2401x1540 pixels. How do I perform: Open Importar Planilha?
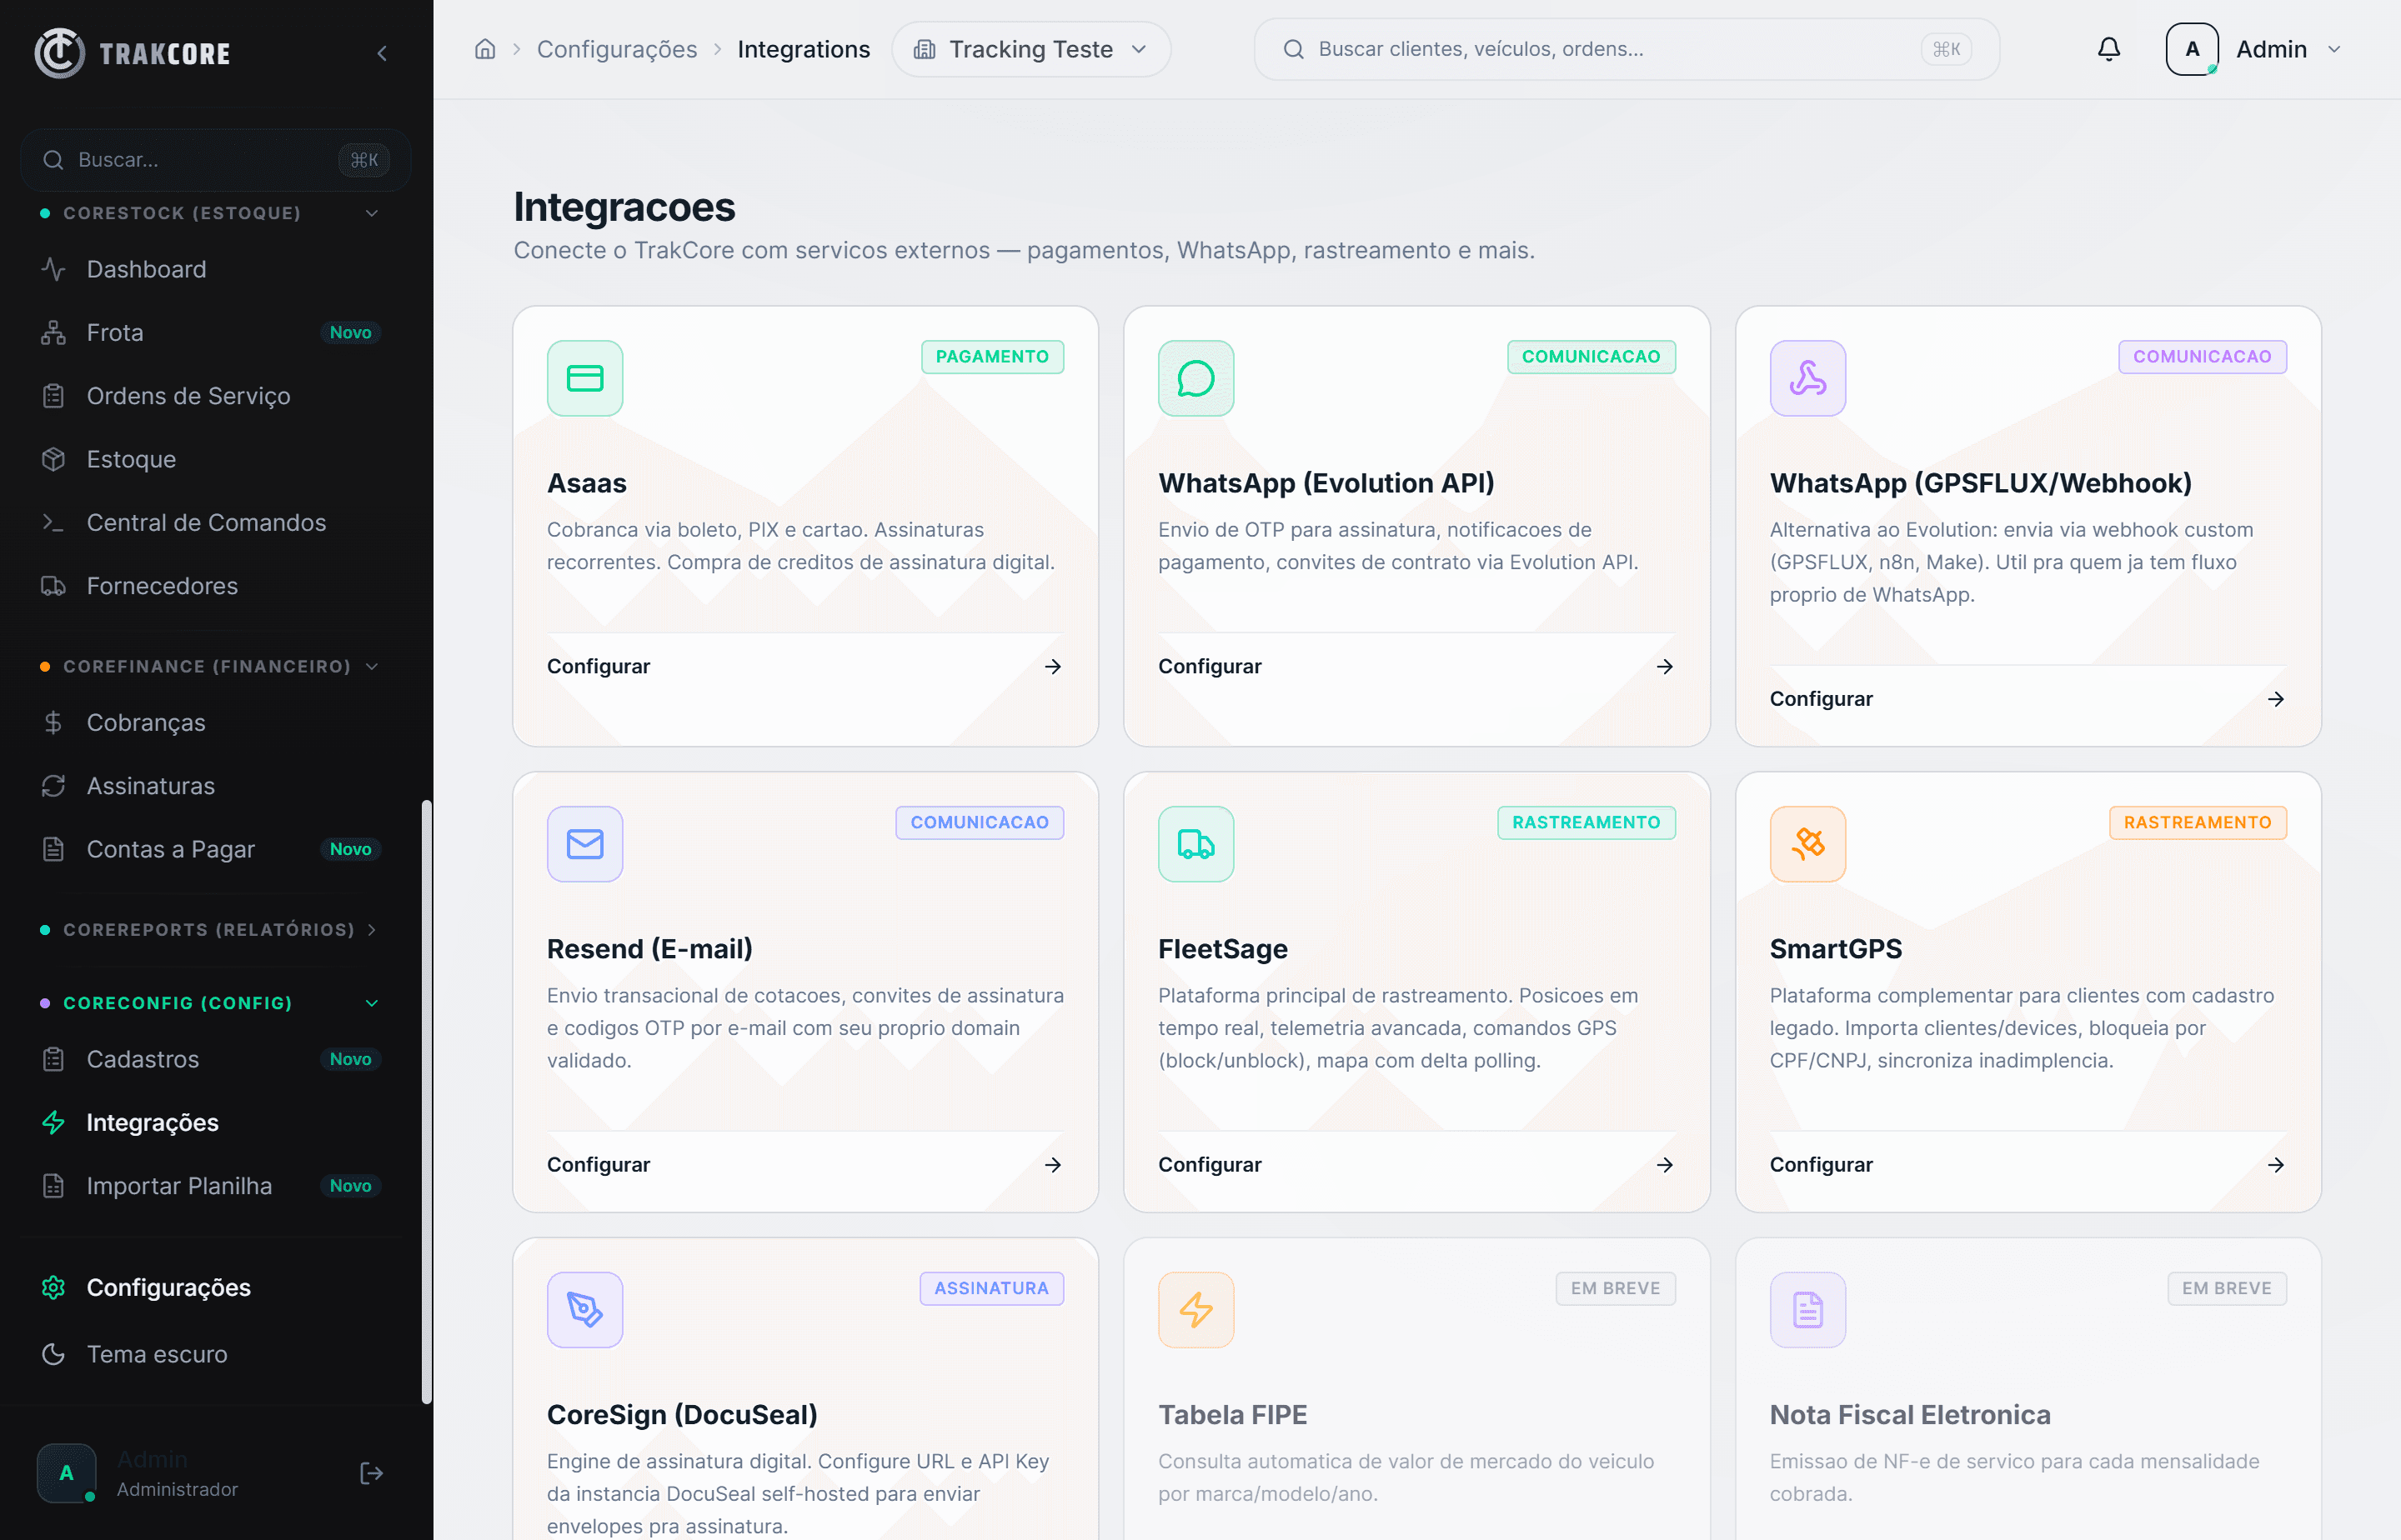click(210, 1186)
